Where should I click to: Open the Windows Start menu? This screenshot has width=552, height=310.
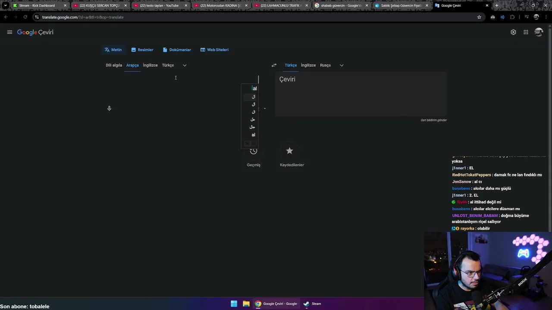coord(234,304)
